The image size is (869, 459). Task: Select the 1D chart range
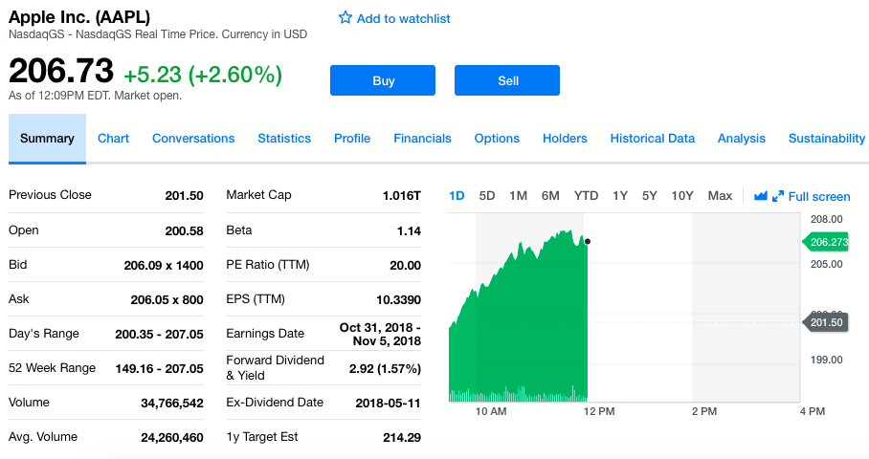pos(457,196)
